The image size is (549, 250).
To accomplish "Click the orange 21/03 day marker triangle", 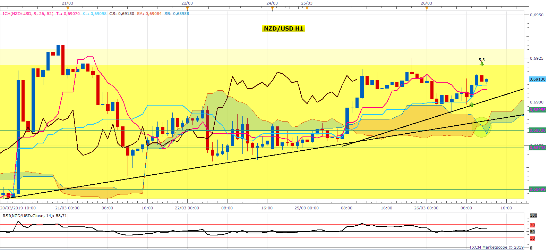I will pyautogui.click(x=68, y=8).
